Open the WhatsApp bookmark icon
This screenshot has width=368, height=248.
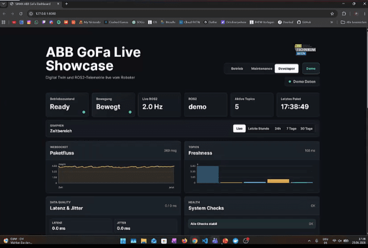point(36,22)
